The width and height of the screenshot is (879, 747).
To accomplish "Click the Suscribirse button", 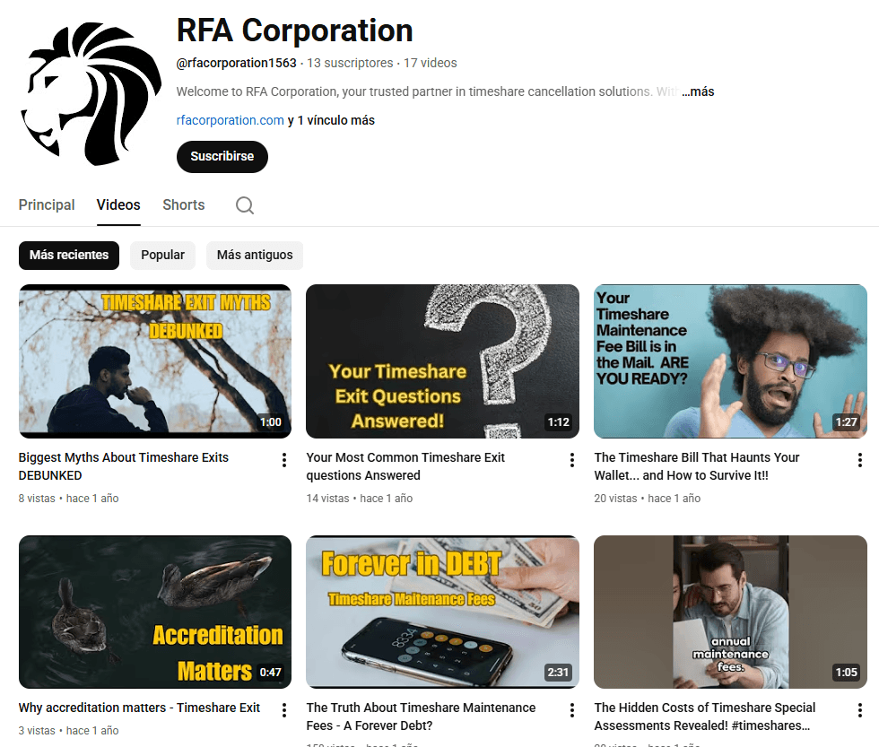I will tap(222, 156).
